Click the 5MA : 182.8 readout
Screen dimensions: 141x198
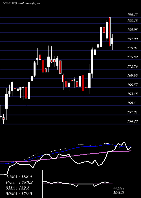[18, 188]
